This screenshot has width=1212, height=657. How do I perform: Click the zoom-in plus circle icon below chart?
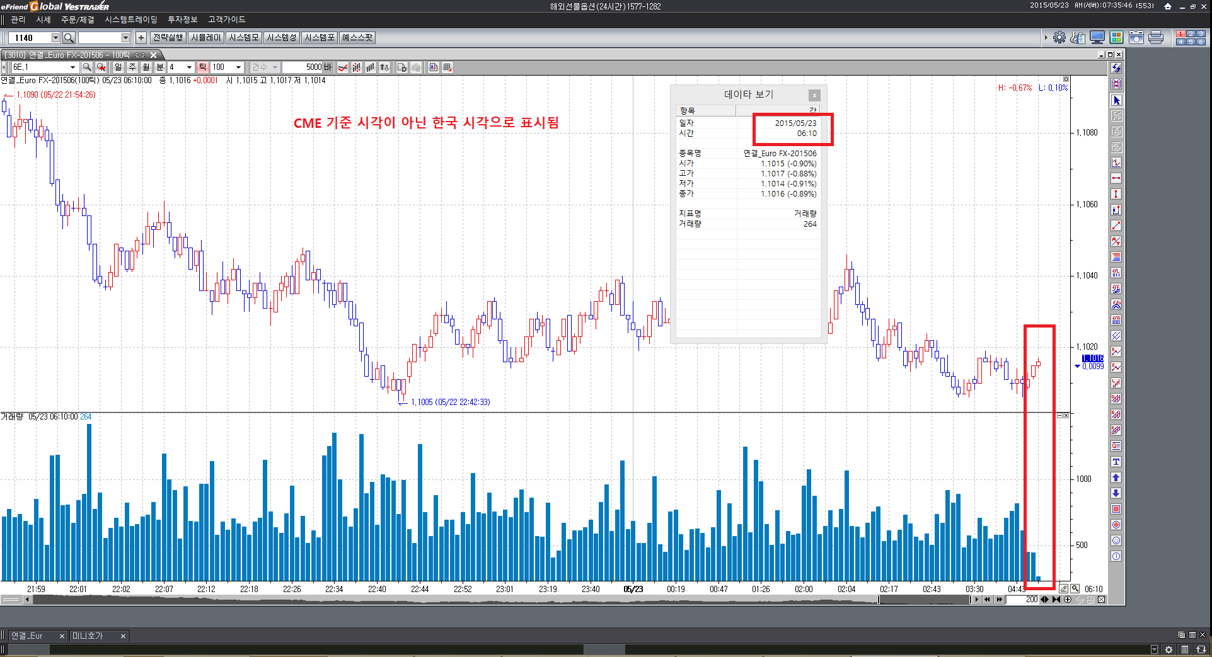[x=1068, y=600]
